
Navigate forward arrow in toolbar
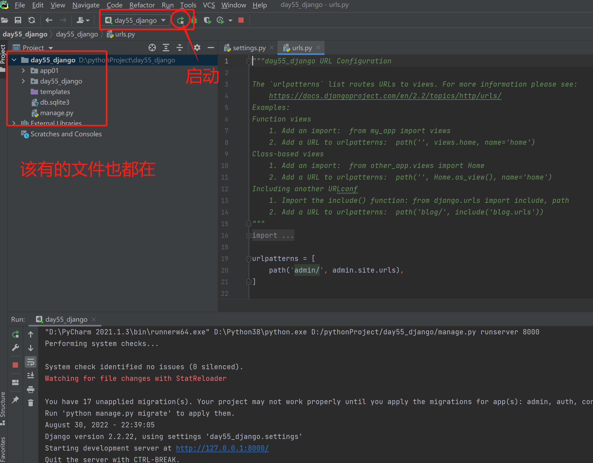coord(63,20)
